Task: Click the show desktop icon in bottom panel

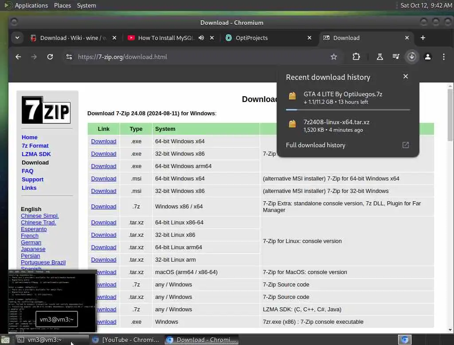Action: click(5, 340)
